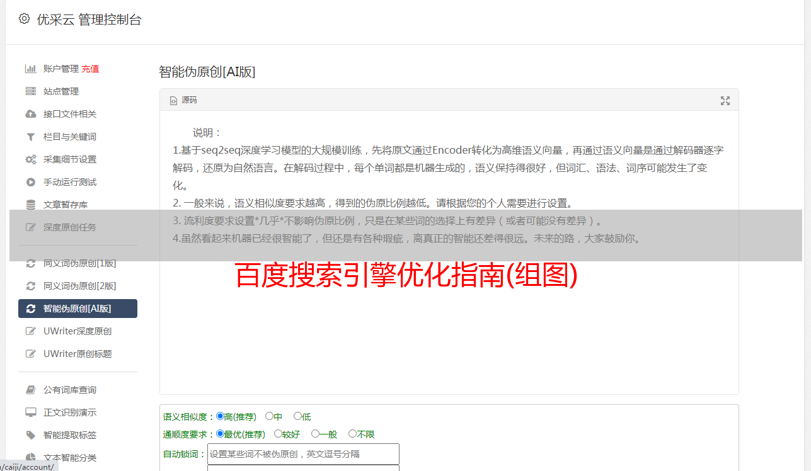Select 一般 for 通顺度要求

pos(315,434)
